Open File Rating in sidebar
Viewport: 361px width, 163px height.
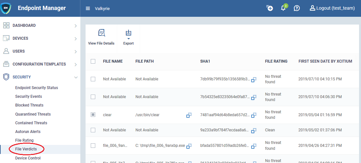pyautogui.click(x=24, y=140)
